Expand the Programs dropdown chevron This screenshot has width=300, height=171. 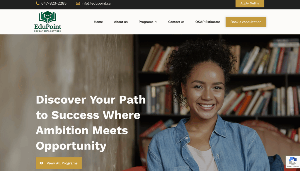[x=156, y=22]
